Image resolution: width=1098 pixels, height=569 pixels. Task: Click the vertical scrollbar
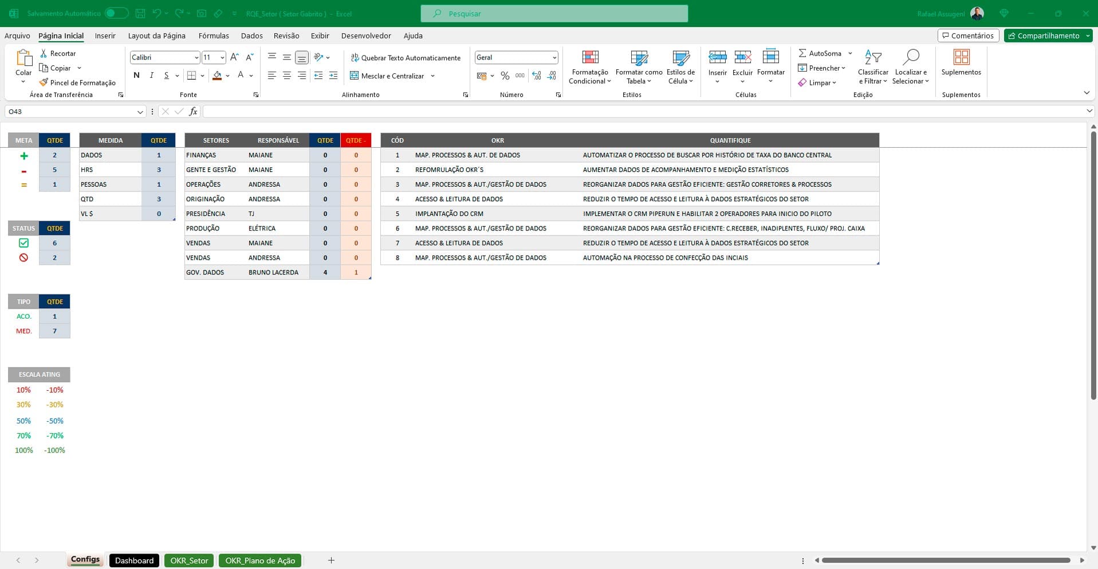1093,265
